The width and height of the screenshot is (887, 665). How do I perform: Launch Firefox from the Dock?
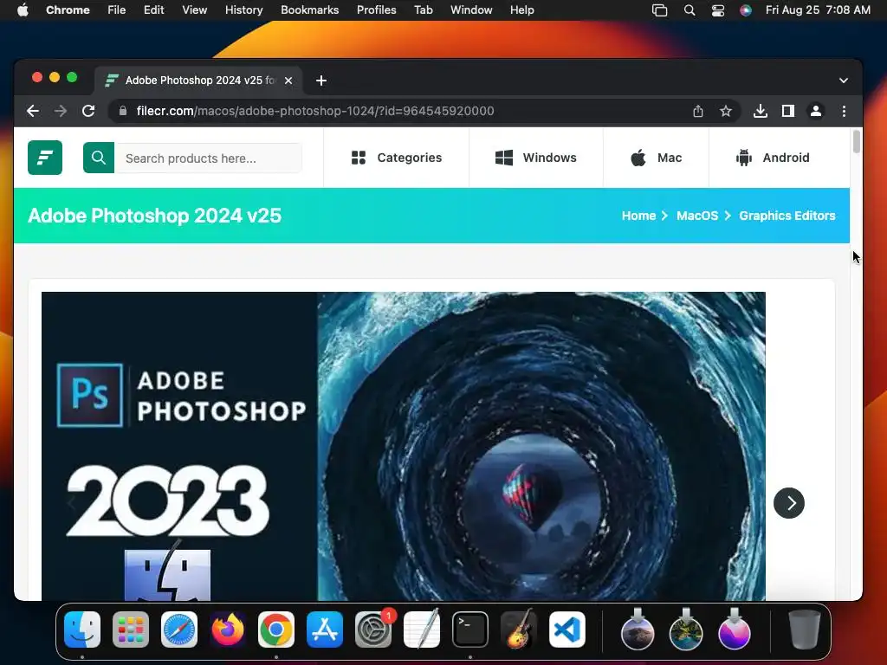click(228, 629)
